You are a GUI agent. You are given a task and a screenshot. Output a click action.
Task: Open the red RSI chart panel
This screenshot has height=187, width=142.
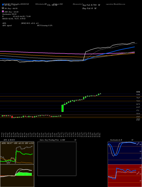point(125,176)
